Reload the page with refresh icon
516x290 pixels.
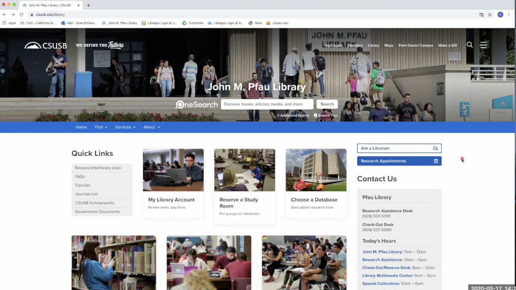click(x=21, y=14)
